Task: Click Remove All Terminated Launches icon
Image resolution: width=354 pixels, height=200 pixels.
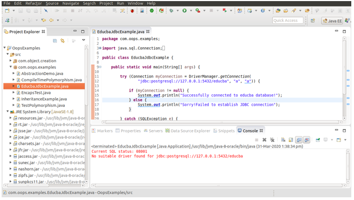Action: [x=272, y=140]
